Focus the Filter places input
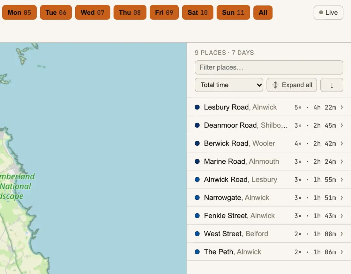The height and width of the screenshot is (274, 351). [x=269, y=67]
